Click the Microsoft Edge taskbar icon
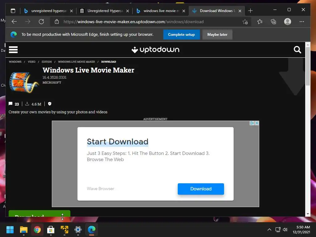 click(91, 230)
